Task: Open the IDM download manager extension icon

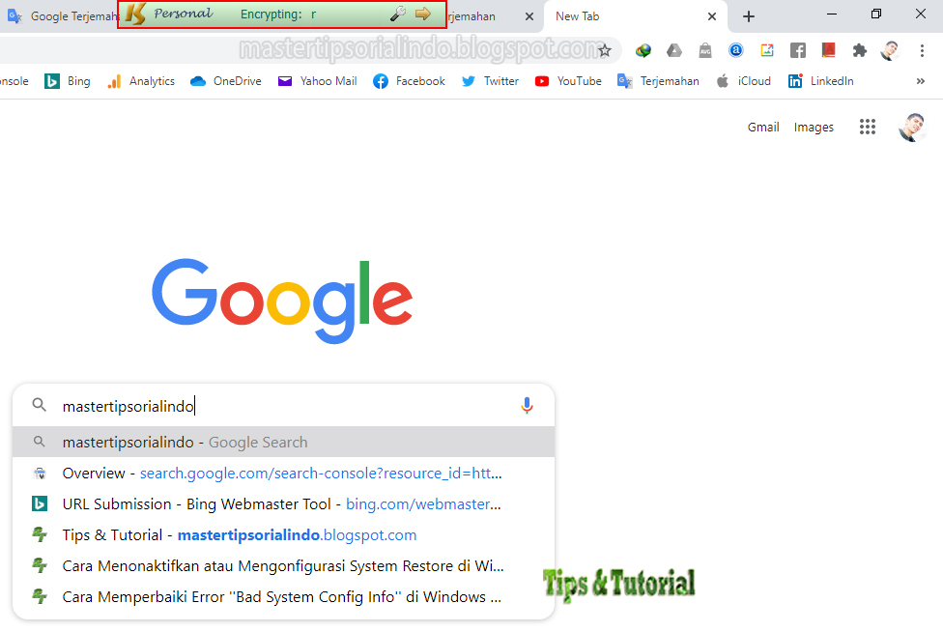Action: tap(643, 49)
